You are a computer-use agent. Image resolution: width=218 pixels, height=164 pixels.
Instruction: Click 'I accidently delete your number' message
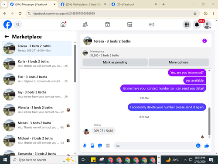tap(167, 107)
